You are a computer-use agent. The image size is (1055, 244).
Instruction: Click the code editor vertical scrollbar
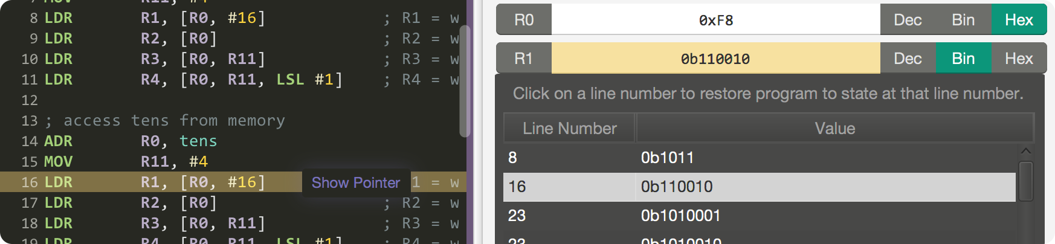coord(464,81)
